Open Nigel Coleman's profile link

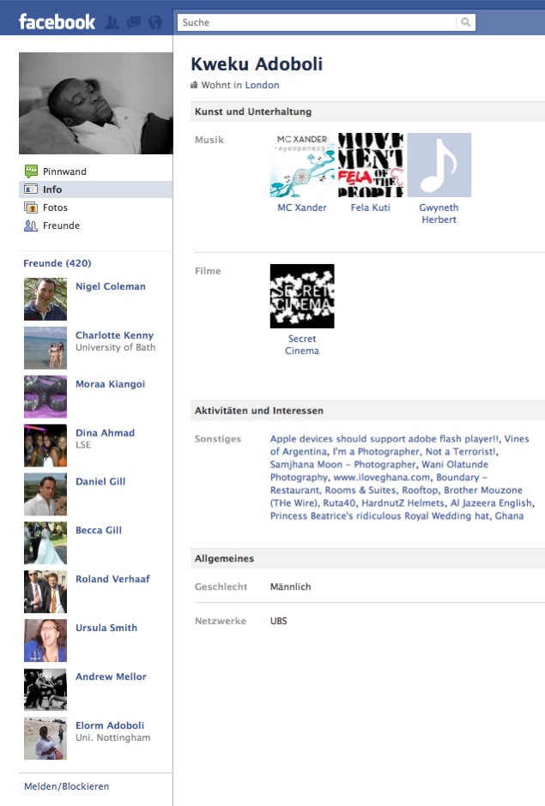pos(111,286)
